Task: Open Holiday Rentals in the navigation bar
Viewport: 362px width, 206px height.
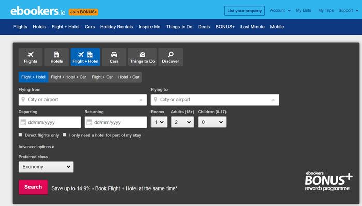Action: click(116, 27)
